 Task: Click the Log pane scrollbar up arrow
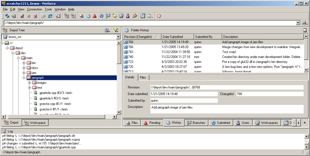(306, 136)
